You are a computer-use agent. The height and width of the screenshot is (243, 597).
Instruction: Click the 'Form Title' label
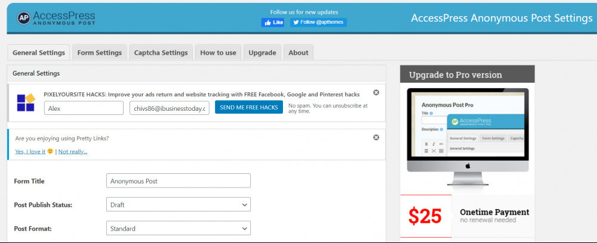click(29, 181)
